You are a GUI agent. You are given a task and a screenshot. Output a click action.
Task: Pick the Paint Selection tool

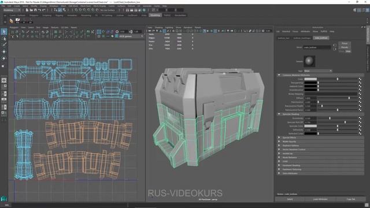click(4, 45)
